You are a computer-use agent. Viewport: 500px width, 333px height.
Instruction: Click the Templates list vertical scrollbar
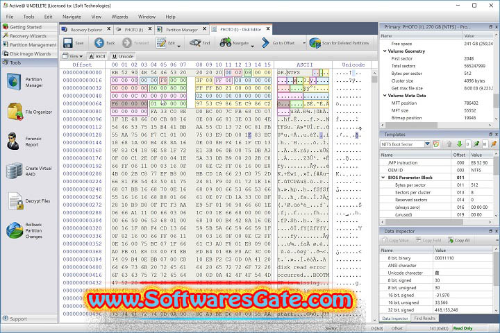click(496, 185)
